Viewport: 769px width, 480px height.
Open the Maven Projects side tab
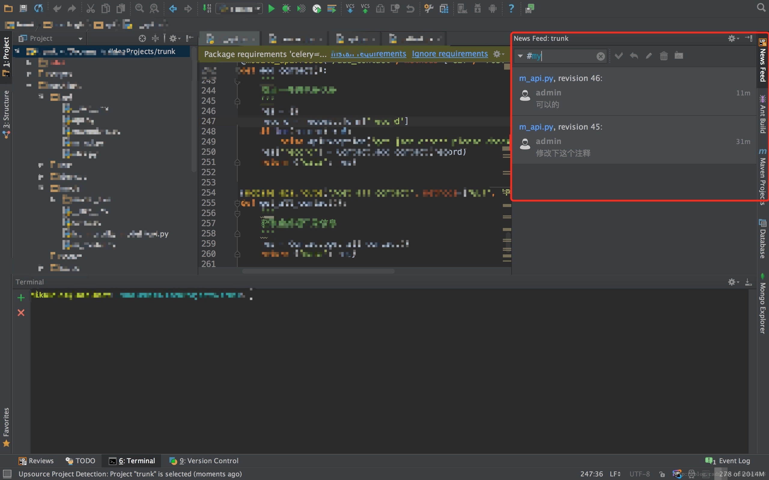(x=763, y=177)
